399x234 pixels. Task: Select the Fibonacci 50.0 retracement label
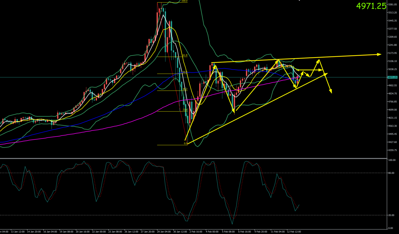point(185,72)
